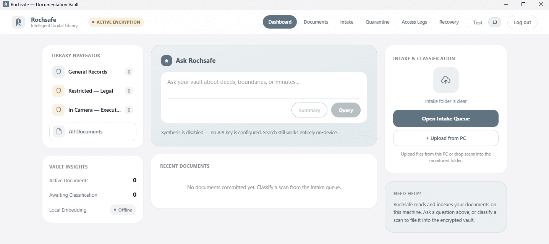The width and height of the screenshot is (549, 244).
Task: Click the Ask Rochsafe heading
Action: [196, 61]
